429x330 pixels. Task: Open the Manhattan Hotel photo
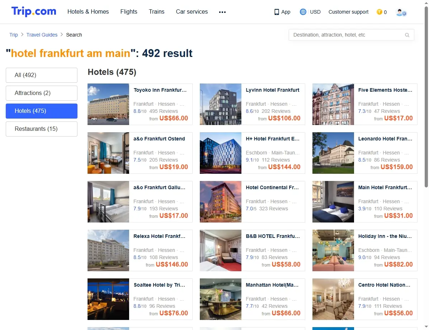click(x=221, y=299)
